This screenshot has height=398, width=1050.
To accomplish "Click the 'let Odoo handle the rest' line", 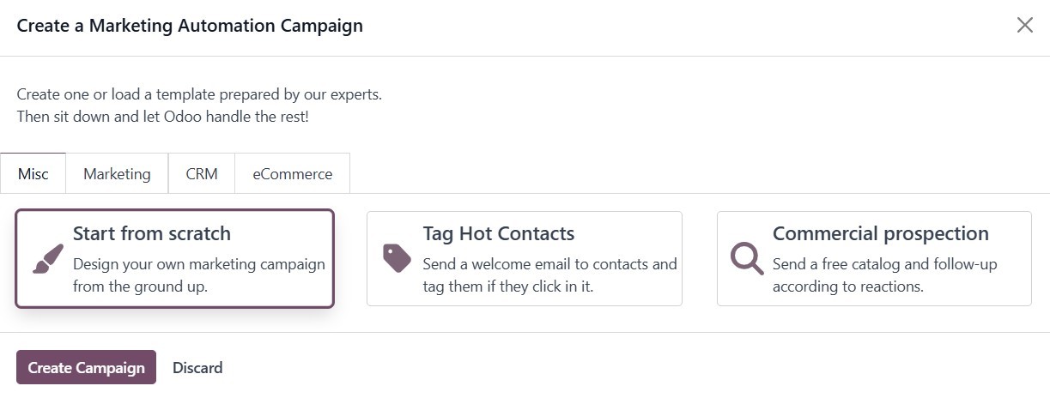I will (163, 117).
